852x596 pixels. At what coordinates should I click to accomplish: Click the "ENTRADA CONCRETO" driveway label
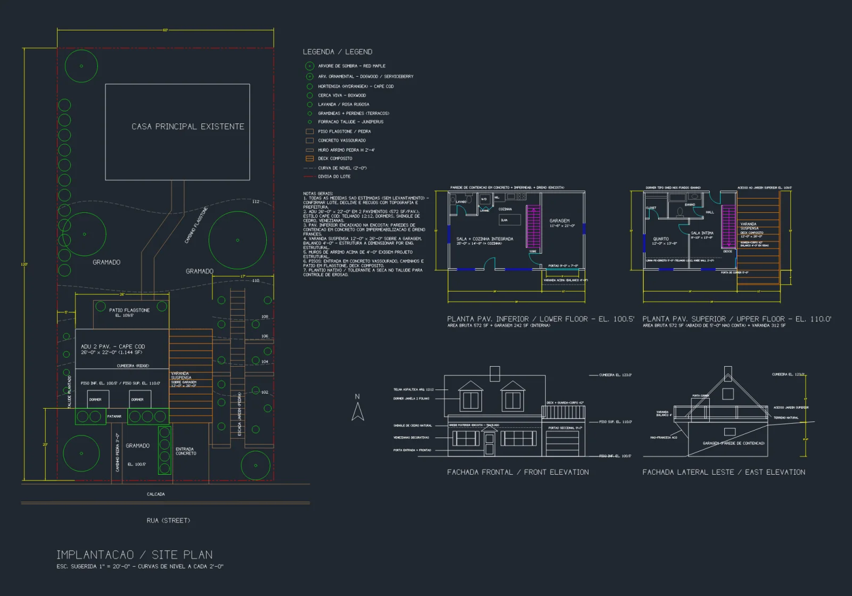click(x=186, y=451)
